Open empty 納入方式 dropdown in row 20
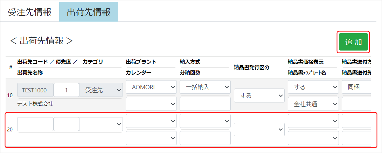This screenshot has width=382, height=153. click(205, 121)
